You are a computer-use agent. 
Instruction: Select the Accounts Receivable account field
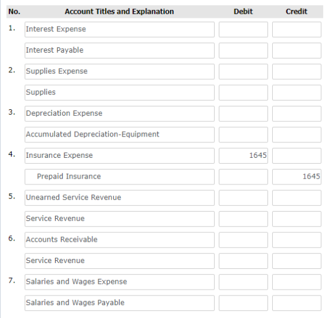coord(119,240)
